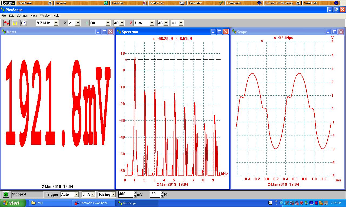Click the yellow warning tray icon
Image resolution: width=346 pixels, height=207 pixels.
coord(321,203)
